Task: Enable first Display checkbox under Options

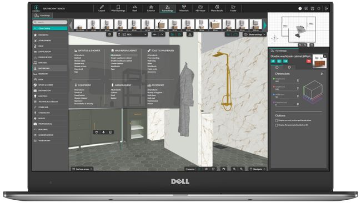Action: pyautogui.click(x=277, y=120)
